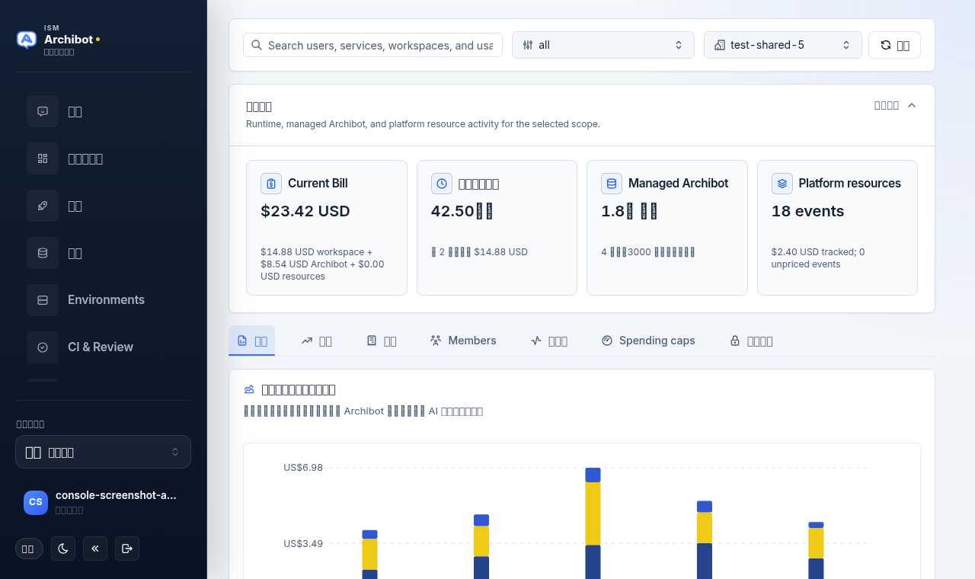The height and width of the screenshot is (579, 975).
Task: Expand the sidebar workspace selector dropdown
Action: point(103,452)
